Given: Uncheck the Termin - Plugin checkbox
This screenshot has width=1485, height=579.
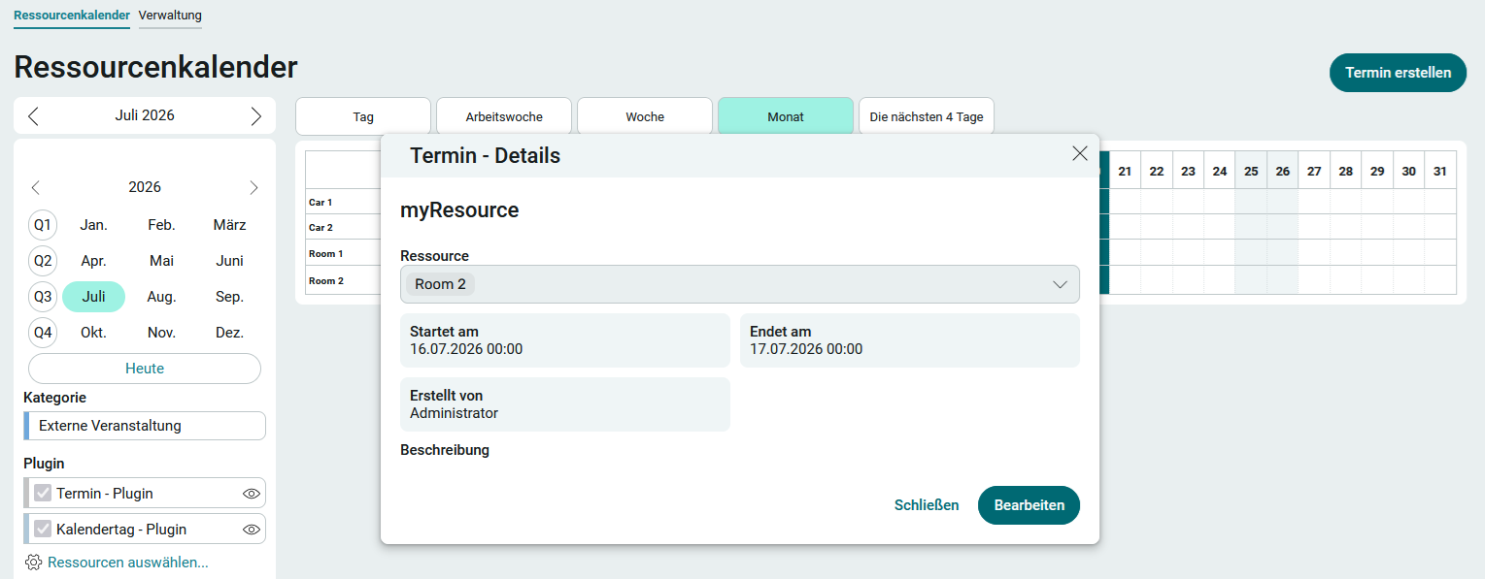Looking at the screenshot, I should pyautogui.click(x=43, y=493).
